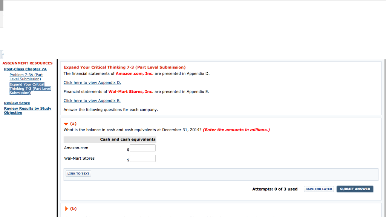Open Post-Class Chapter 7A

tap(25, 69)
